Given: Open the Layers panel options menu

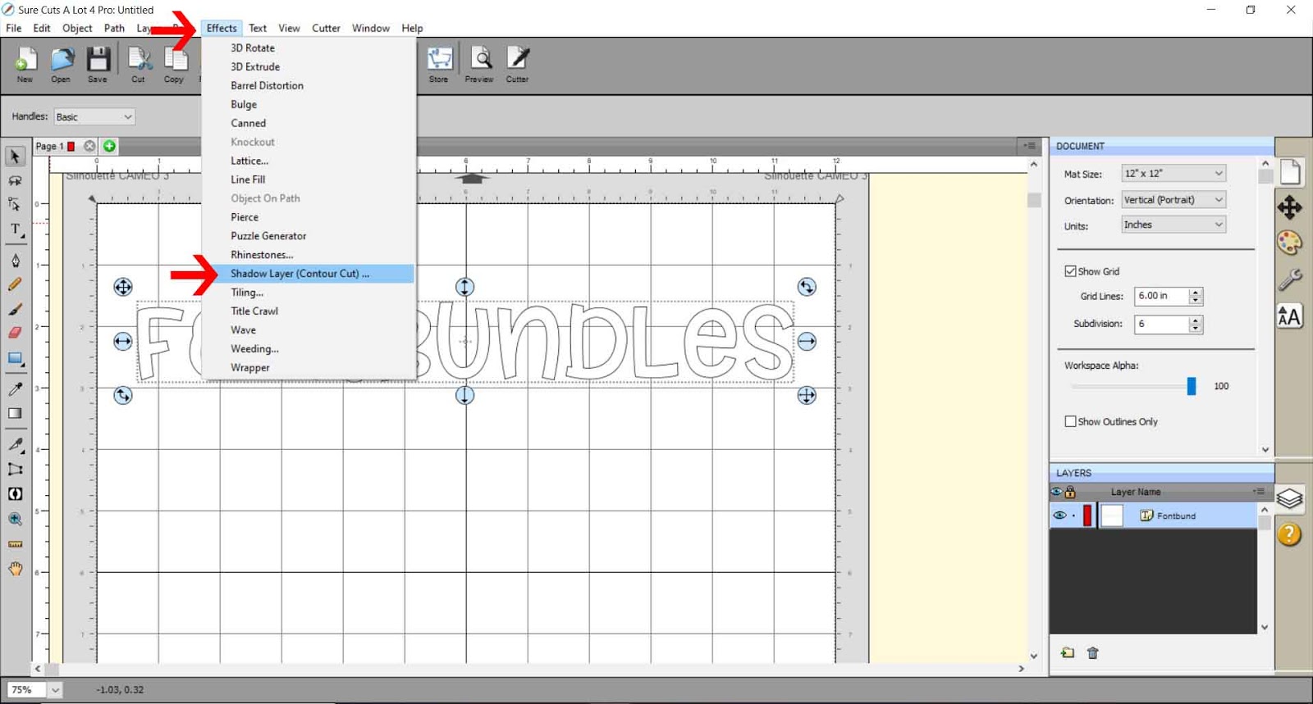Looking at the screenshot, I should coord(1258,492).
